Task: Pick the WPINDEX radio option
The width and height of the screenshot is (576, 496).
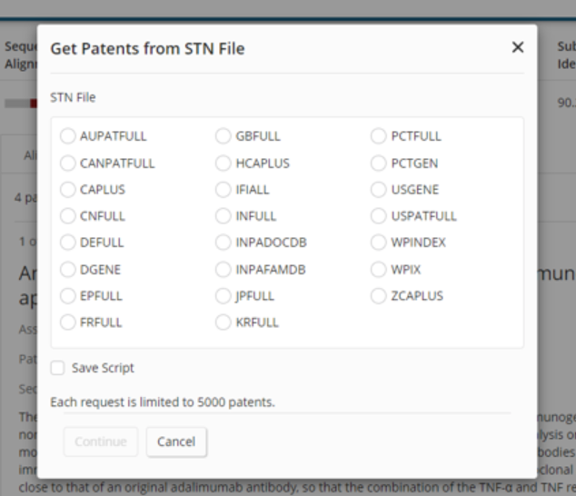Action: tap(379, 243)
